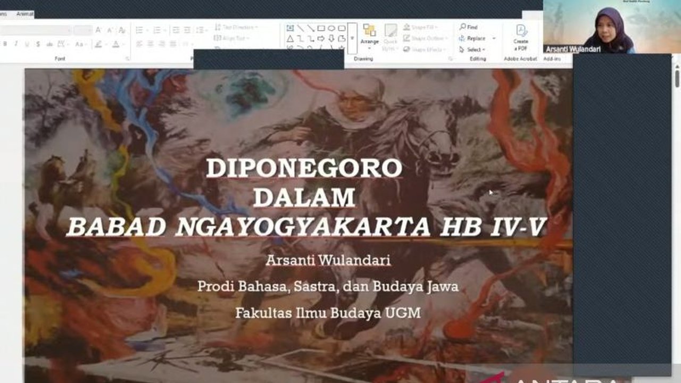The image size is (681, 383).
Task: Click the Replace command
Action: point(475,38)
